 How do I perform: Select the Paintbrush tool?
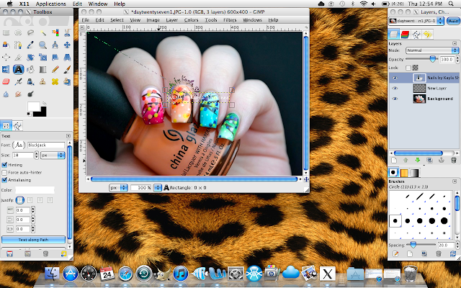pos(67,69)
